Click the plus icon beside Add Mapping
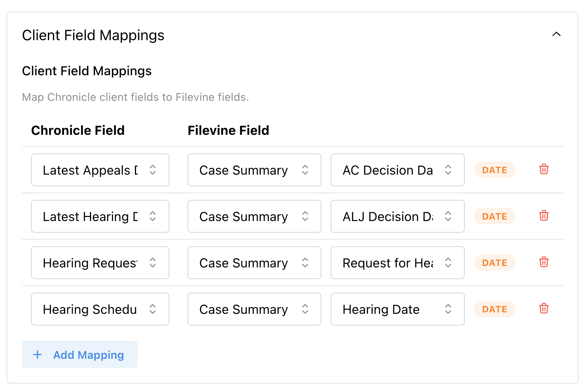Viewport: 588px width, 388px height. click(x=38, y=354)
